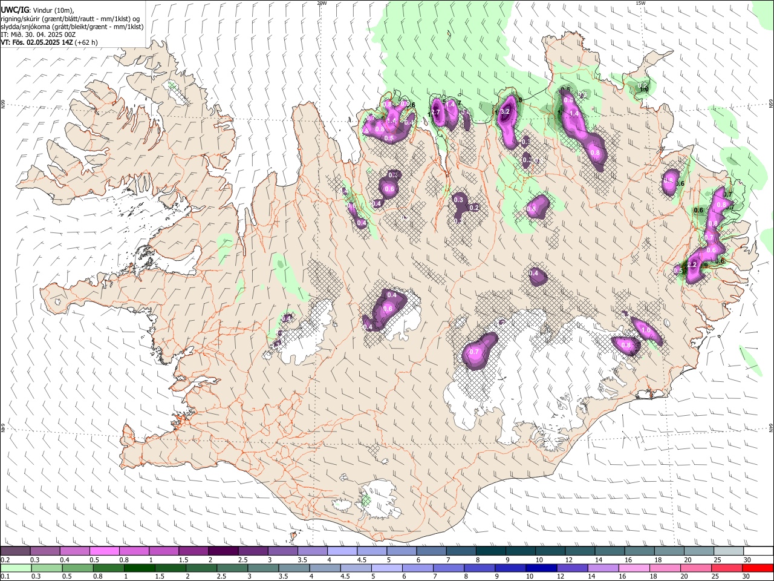The height and width of the screenshot is (581, 774).
Task: Select the lower-row swatch starting at 4
Action: (325, 568)
